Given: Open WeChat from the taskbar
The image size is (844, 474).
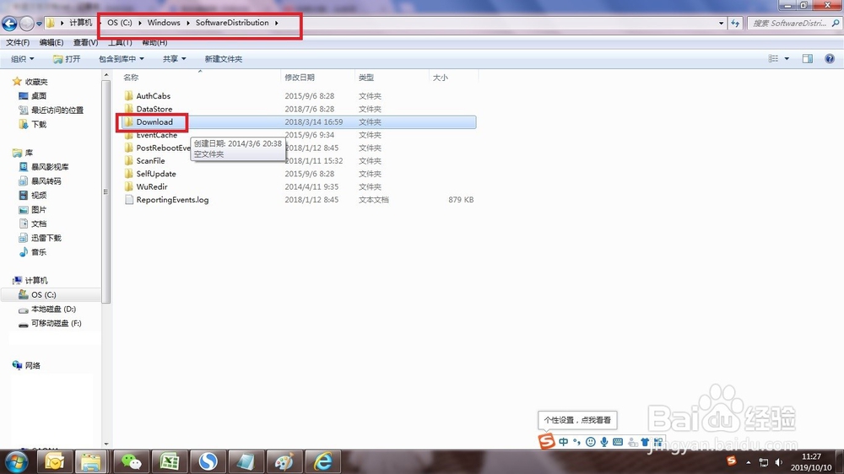Looking at the screenshot, I should [x=131, y=461].
